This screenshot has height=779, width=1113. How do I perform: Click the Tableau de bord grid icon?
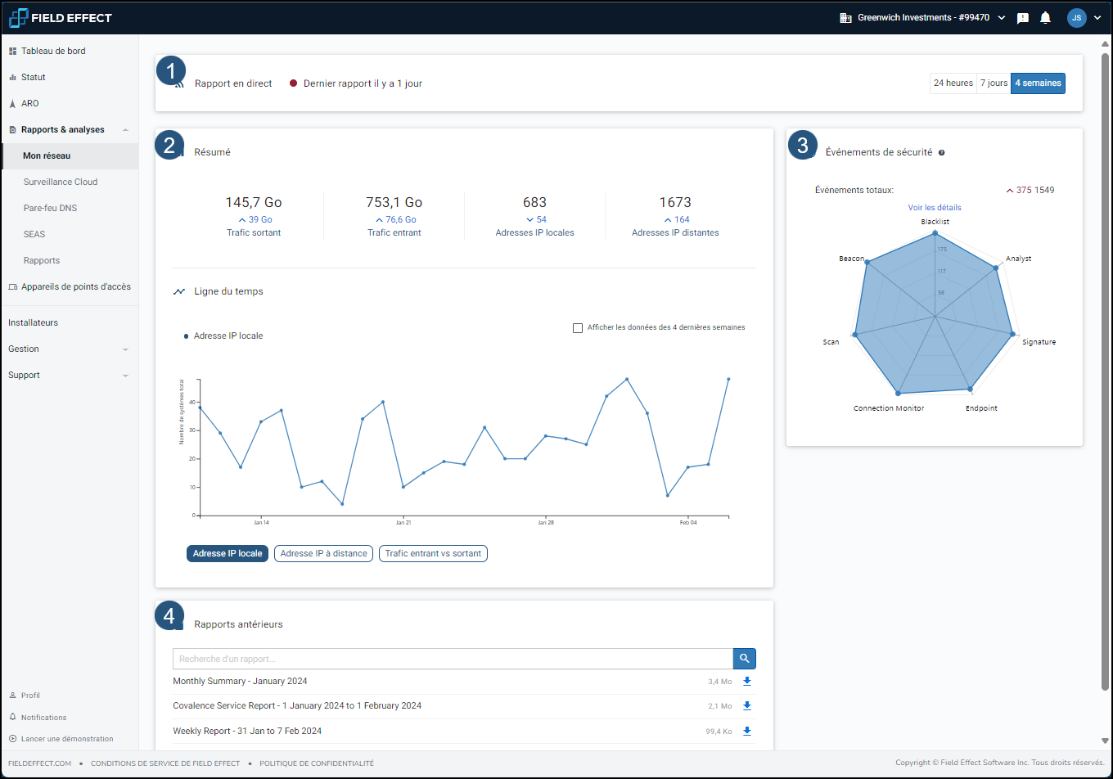[x=12, y=51]
